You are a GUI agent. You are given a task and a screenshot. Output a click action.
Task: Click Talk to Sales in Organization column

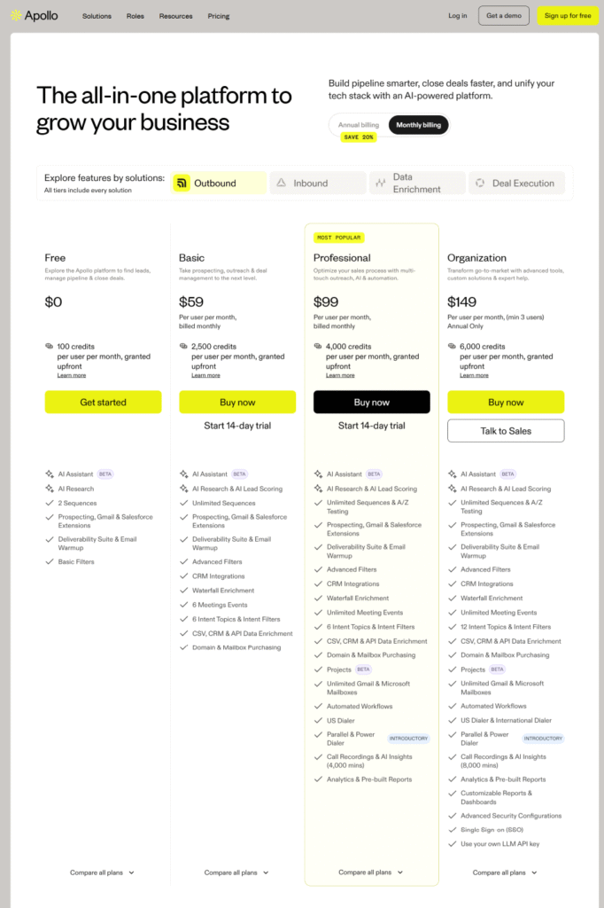coord(506,430)
